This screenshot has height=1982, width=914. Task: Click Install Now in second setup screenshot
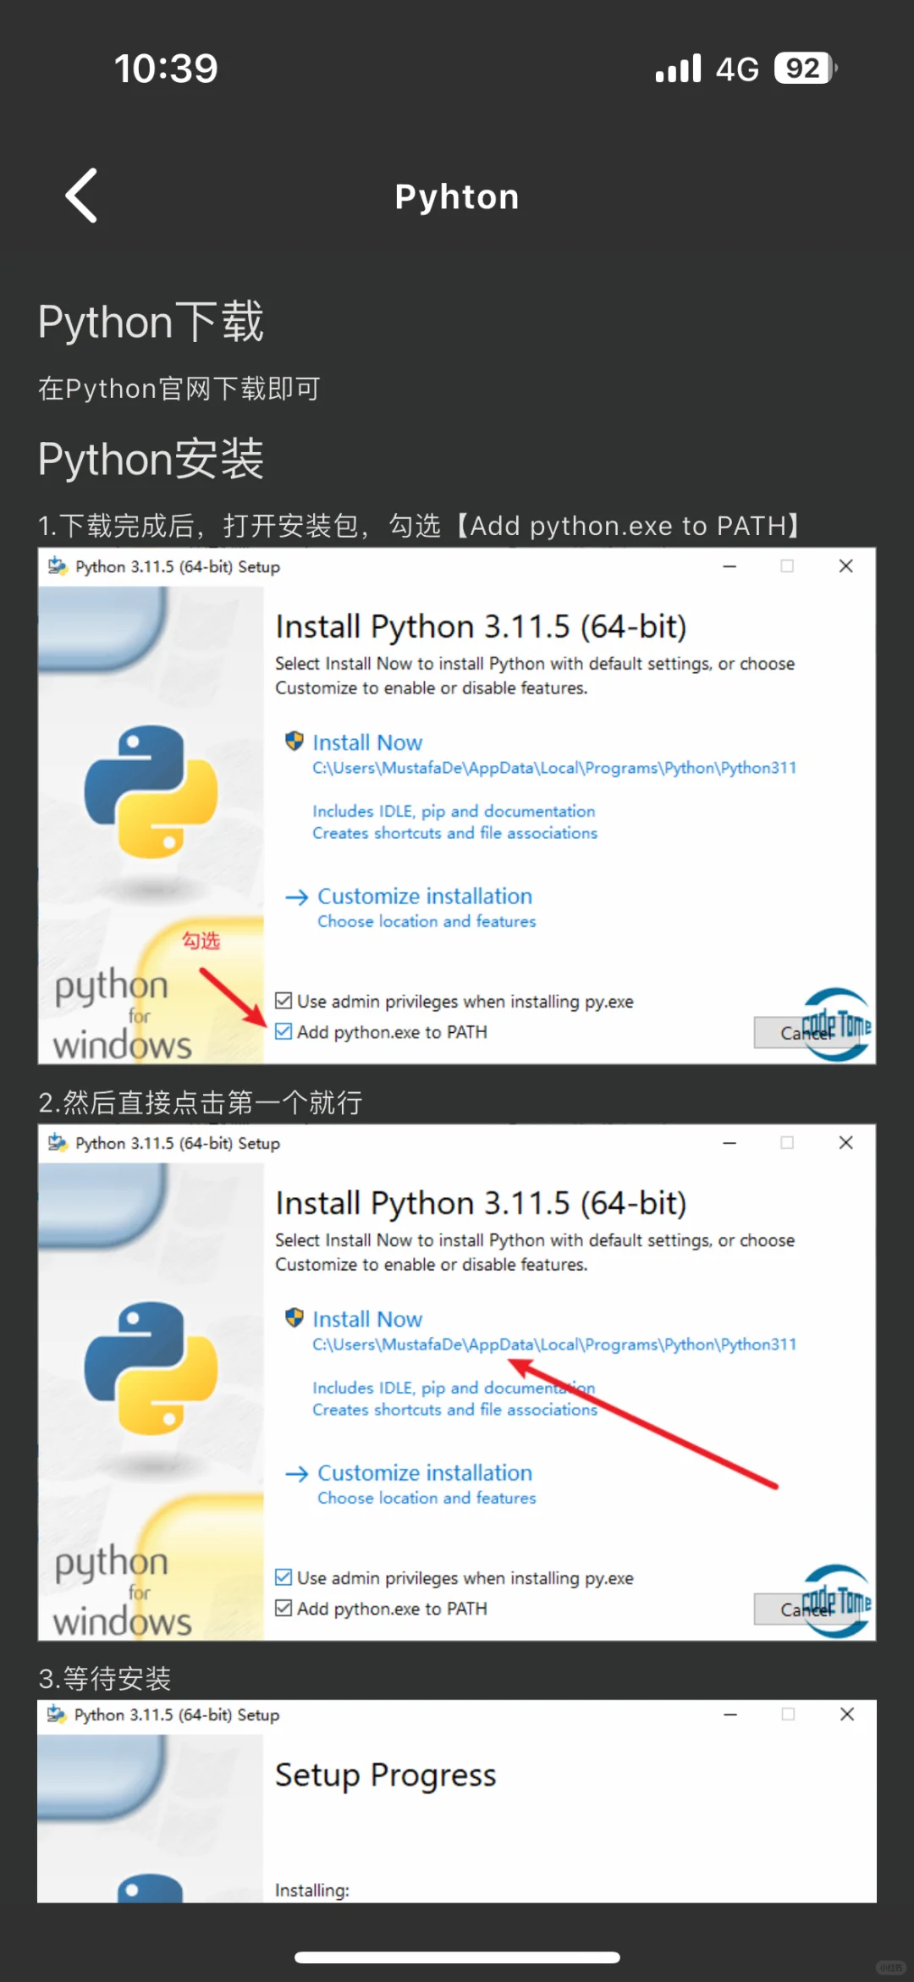point(367,1319)
